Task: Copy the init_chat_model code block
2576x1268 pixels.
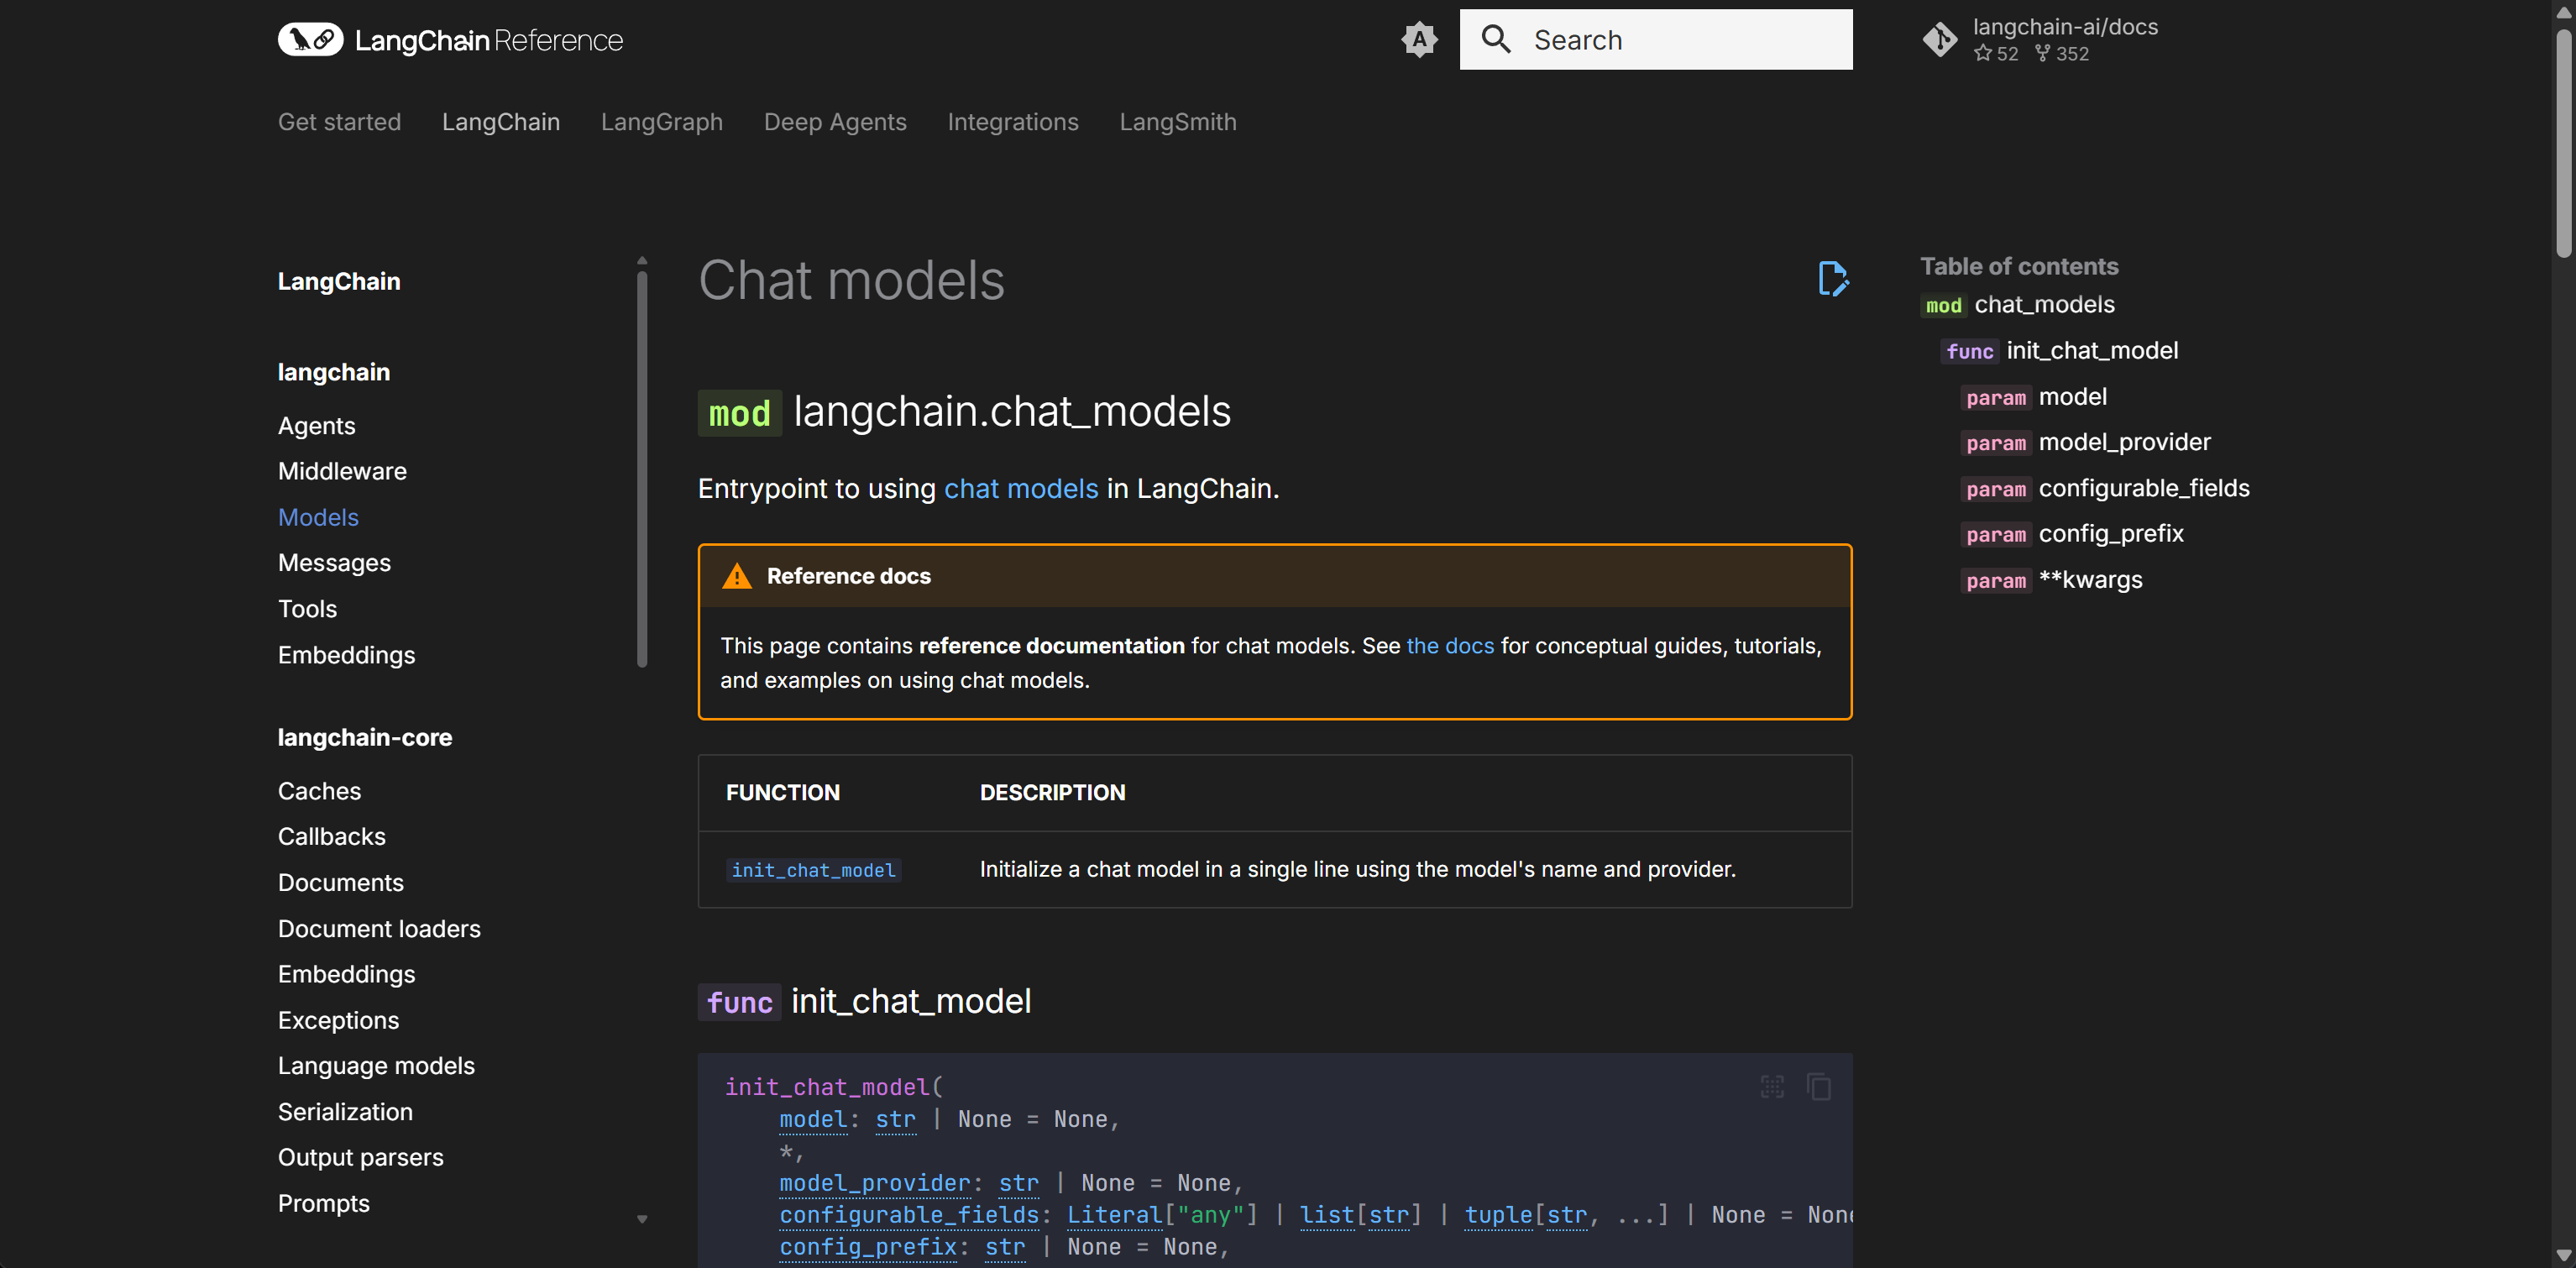Action: point(1819,1087)
